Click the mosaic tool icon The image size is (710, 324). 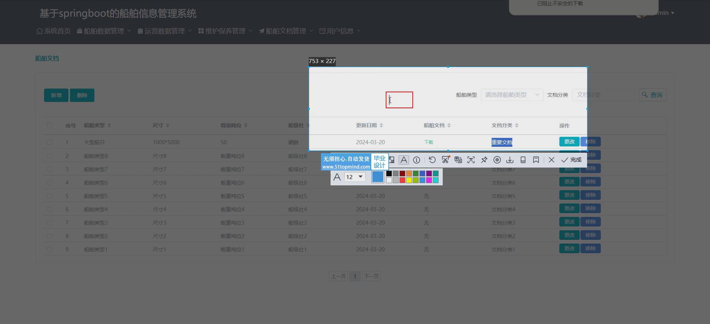click(x=391, y=160)
